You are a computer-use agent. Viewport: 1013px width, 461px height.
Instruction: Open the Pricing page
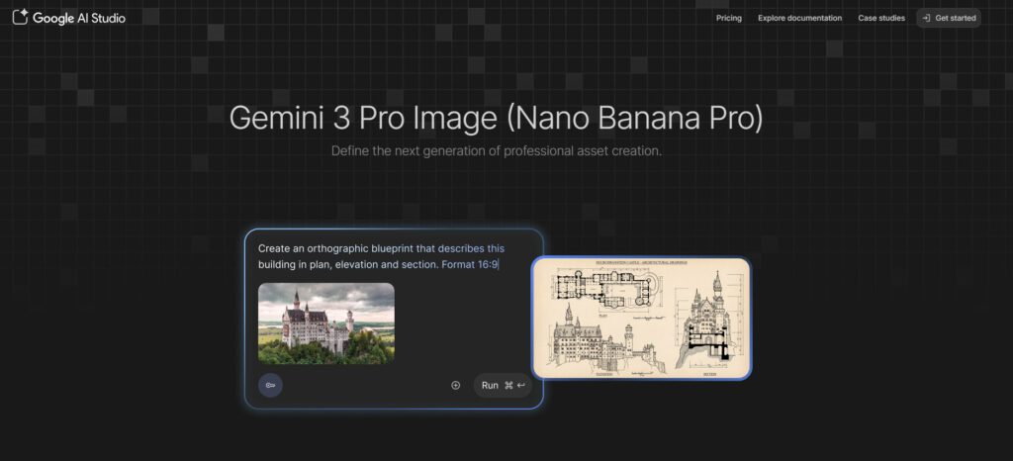coord(728,18)
